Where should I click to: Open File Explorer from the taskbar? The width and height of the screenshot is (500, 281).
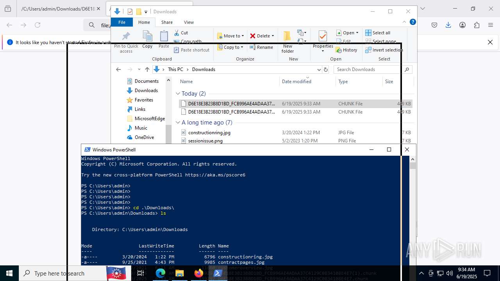(x=179, y=273)
